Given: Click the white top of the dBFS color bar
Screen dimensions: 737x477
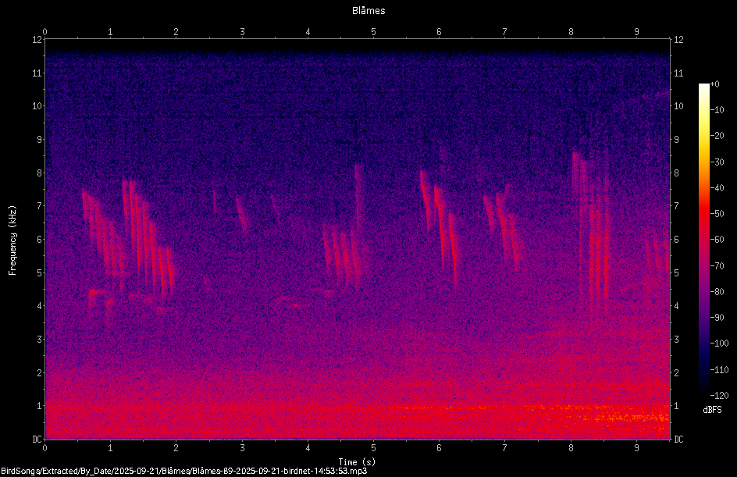Looking at the screenshot, I should 703,87.
